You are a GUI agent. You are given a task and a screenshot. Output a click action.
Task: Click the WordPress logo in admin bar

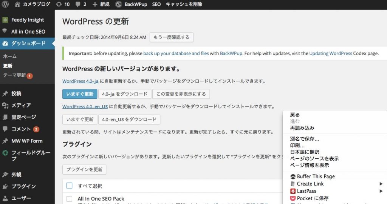point(5,4)
